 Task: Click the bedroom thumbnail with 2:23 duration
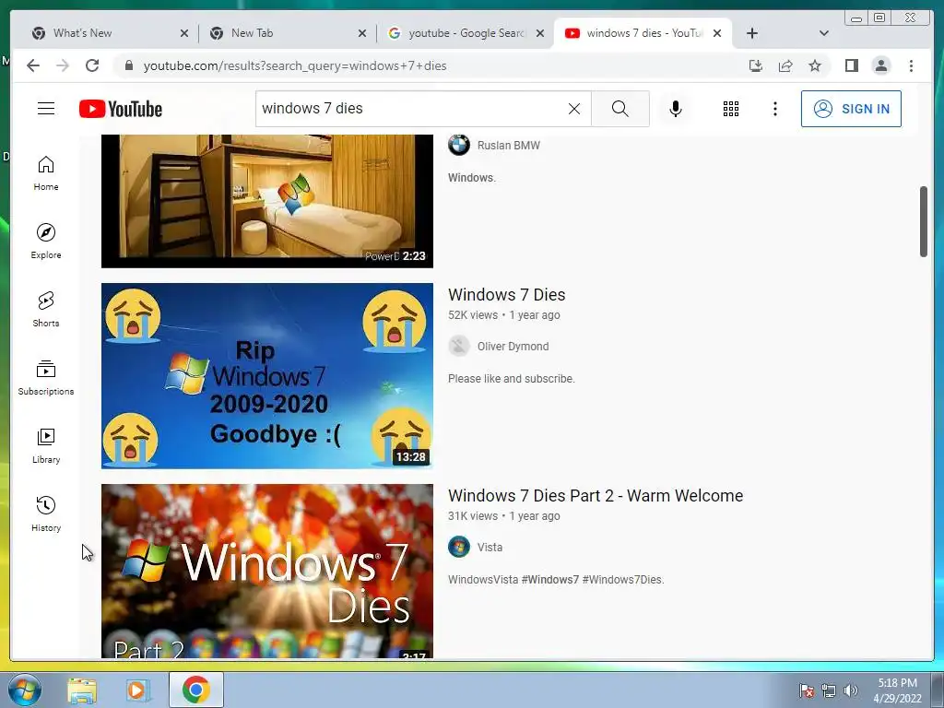[266, 201]
